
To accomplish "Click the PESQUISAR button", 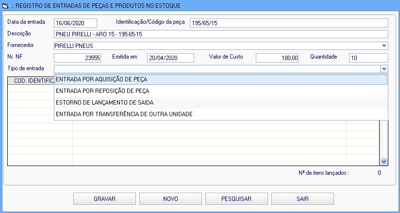I will click(236, 199).
